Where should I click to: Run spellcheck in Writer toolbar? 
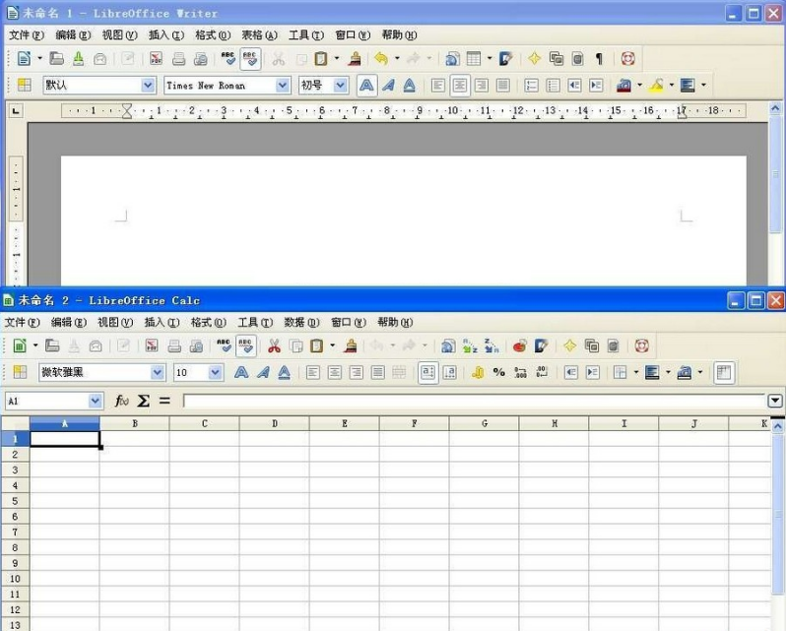(x=229, y=59)
